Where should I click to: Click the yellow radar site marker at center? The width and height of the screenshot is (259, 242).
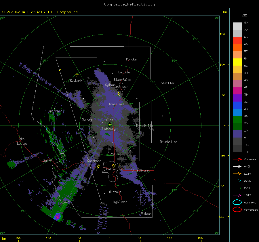click(x=110, y=125)
